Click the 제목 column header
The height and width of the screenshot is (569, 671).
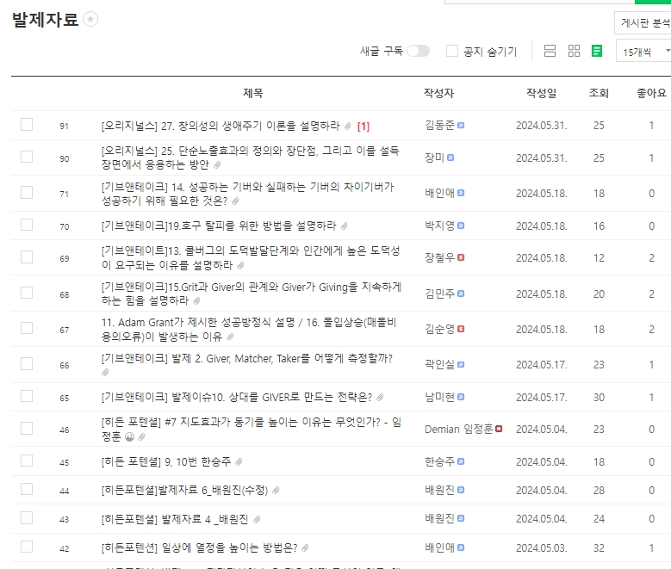click(253, 93)
